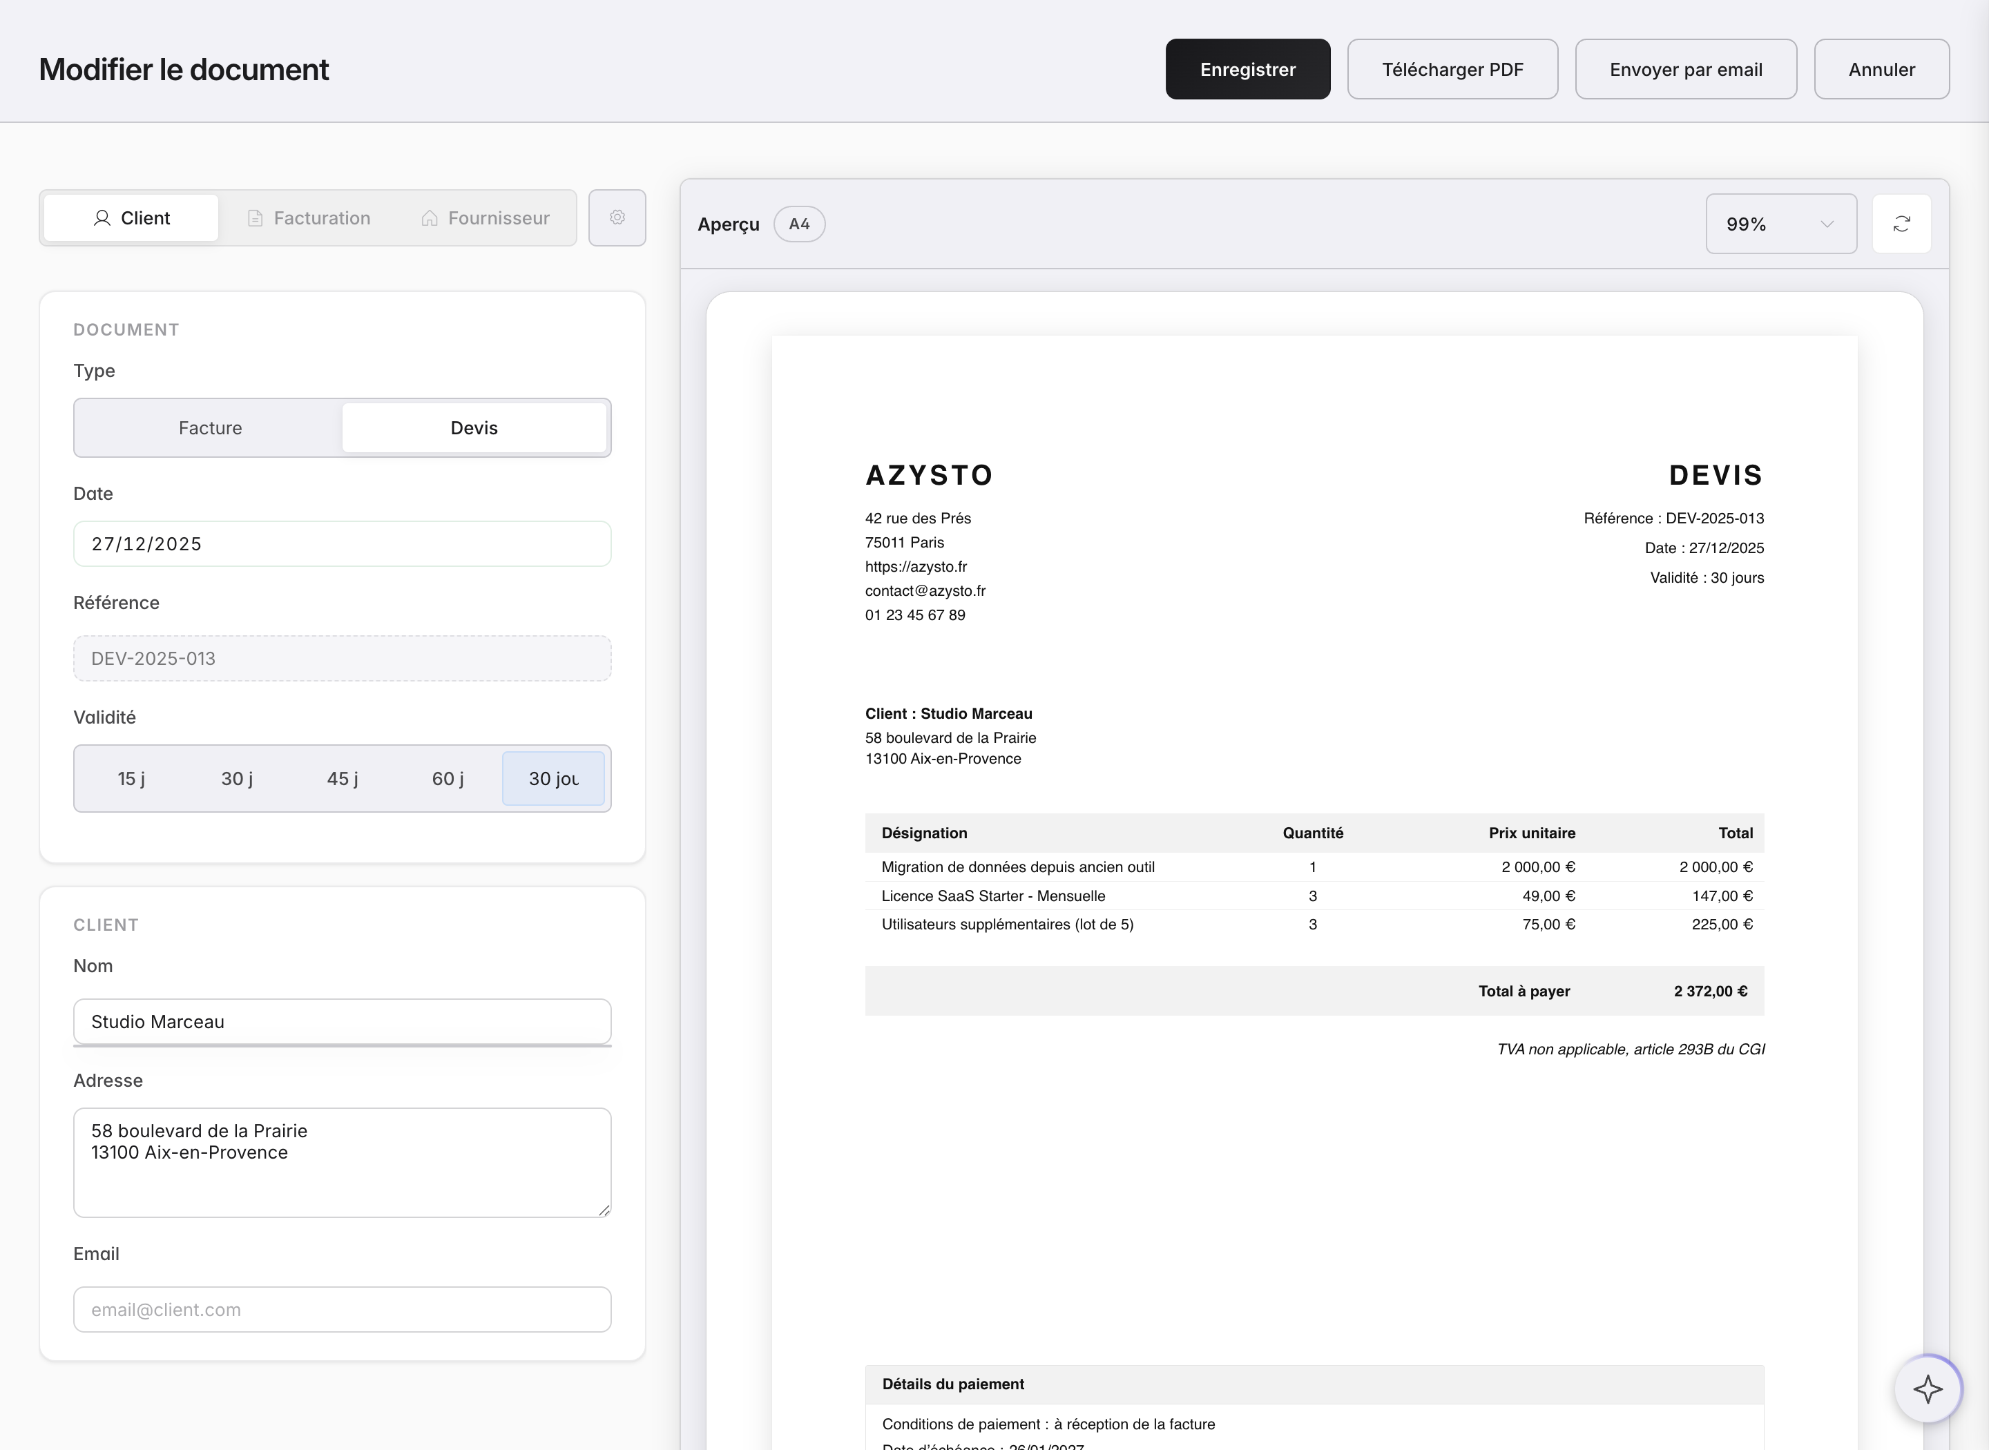Viewport: 1989px width, 1450px height.
Task: Click 'Référence : DEV-2025-013' in preview
Action: point(1674,518)
